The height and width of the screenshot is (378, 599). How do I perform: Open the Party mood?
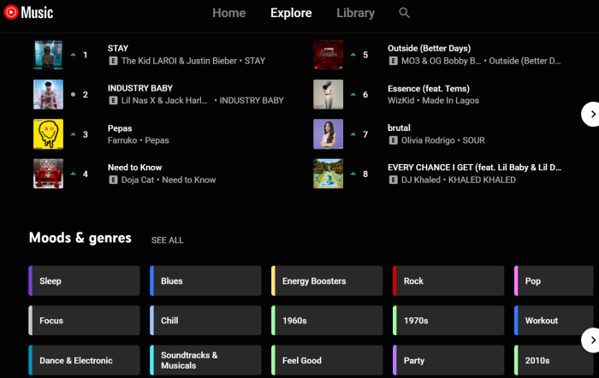coord(448,360)
